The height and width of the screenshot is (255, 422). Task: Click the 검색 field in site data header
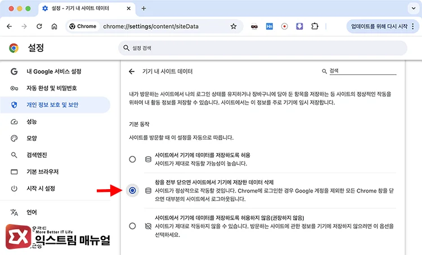(362, 71)
